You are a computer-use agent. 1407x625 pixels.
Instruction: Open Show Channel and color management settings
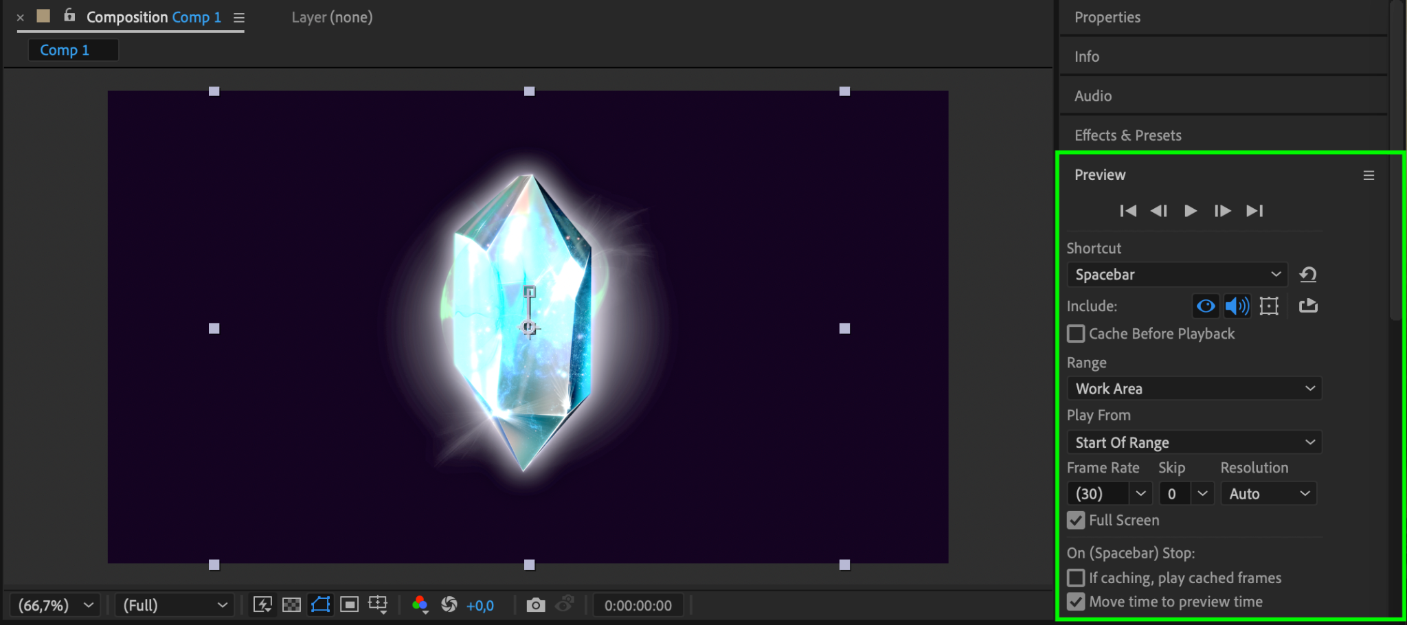[420, 604]
